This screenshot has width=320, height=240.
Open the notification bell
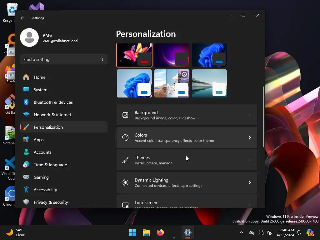pyautogui.click(x=299, y=232)
